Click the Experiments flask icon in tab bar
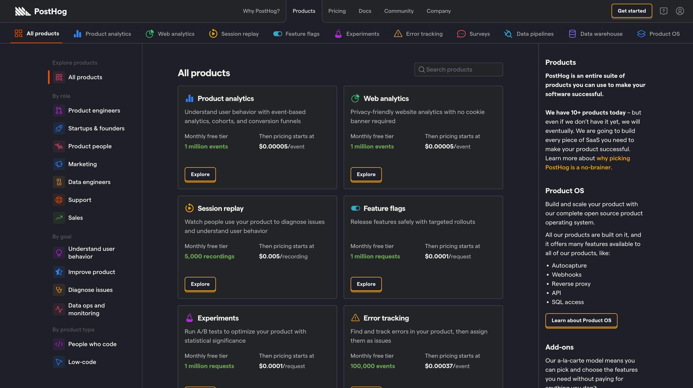693x388 pixels. pos(338,34)
